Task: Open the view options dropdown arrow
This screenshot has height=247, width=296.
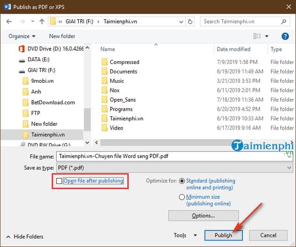Action: (x=267, y=36)
